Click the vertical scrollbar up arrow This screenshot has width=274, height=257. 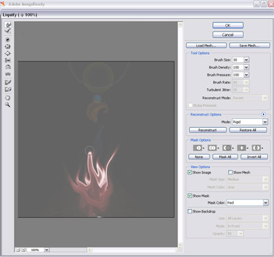(180, 24)
